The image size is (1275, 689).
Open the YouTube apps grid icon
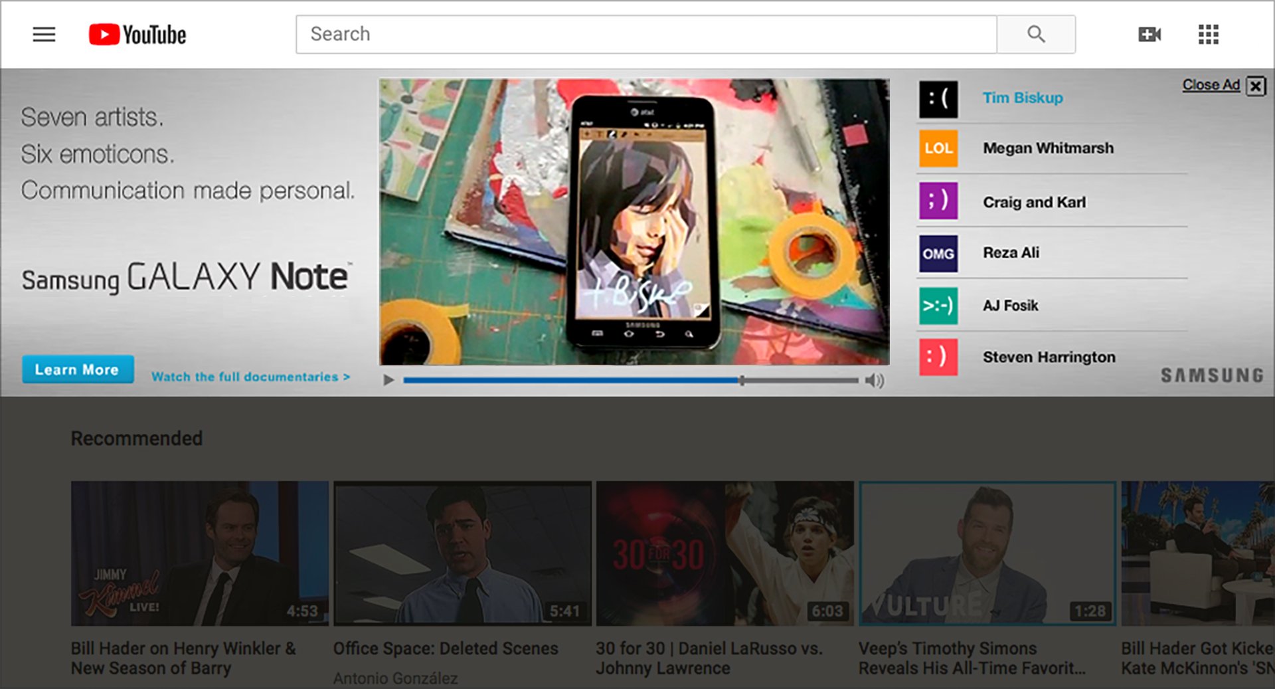(x=1208, y=34)
